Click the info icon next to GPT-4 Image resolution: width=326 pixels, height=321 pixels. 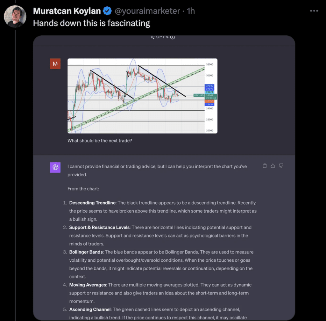point(173,37)
